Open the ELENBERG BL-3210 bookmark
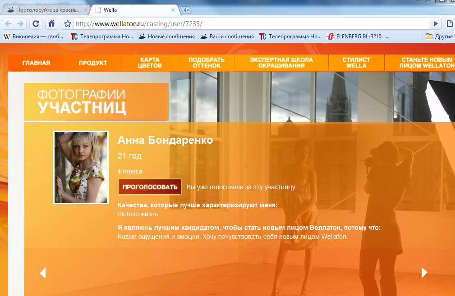This screenshot has width=455, height=296. tap(358, 36)
